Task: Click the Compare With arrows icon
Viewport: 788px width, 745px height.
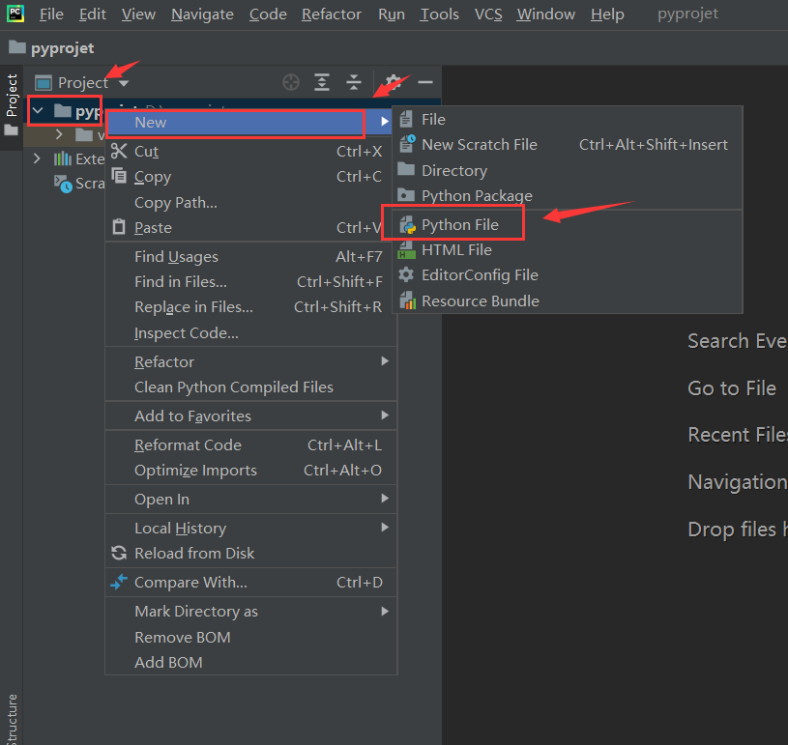Action: click(x=119, y=582)
